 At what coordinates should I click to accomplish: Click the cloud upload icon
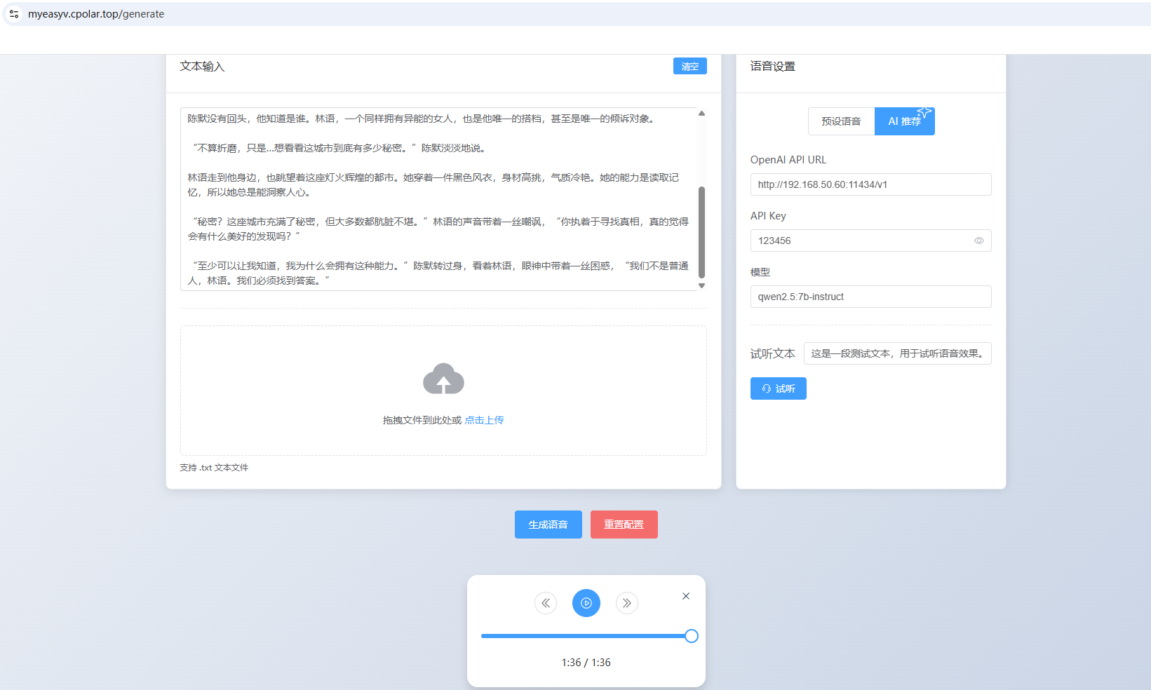pyautogui.click(x=443, y=379)
